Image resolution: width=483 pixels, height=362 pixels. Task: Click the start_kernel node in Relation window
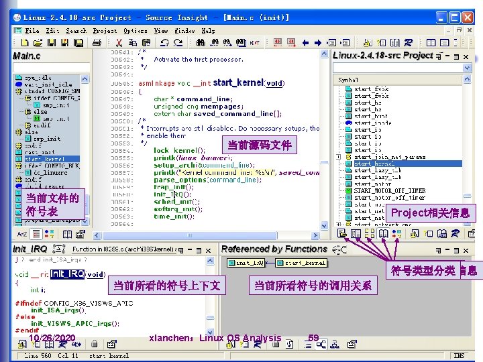(301, 263)
